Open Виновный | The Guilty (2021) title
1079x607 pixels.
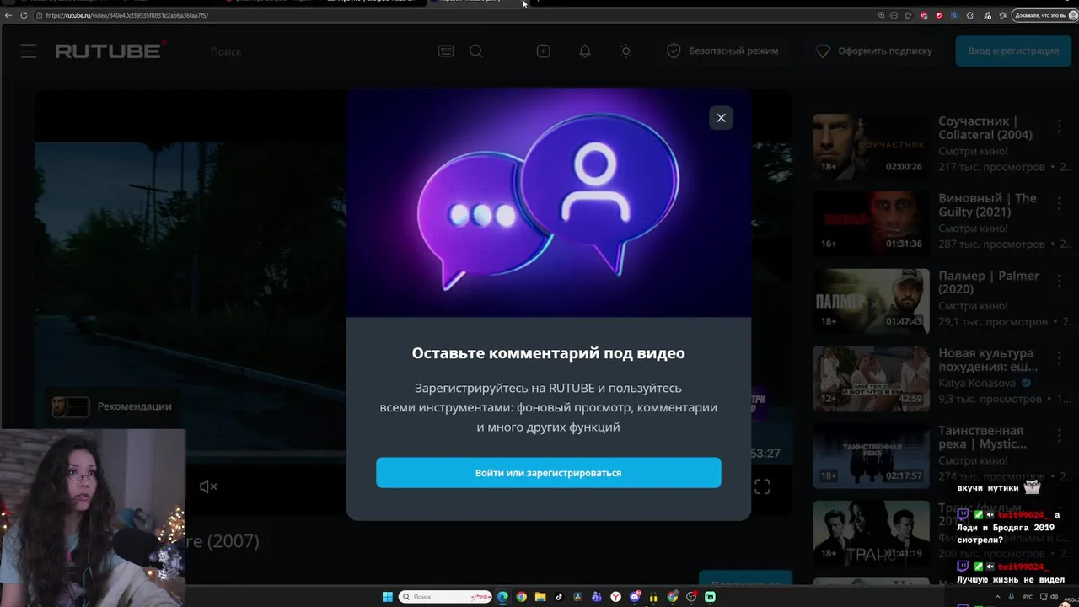pyautogui.click(x=987, y=205)
